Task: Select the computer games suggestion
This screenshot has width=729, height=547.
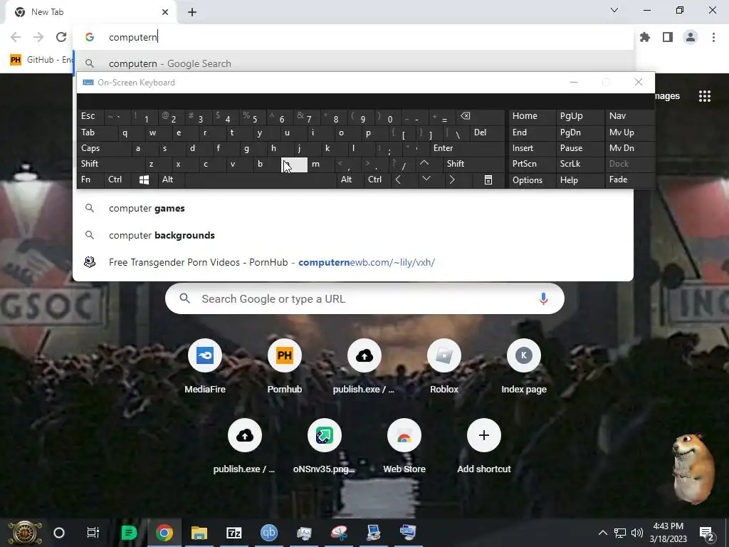Action: point(353,209)
